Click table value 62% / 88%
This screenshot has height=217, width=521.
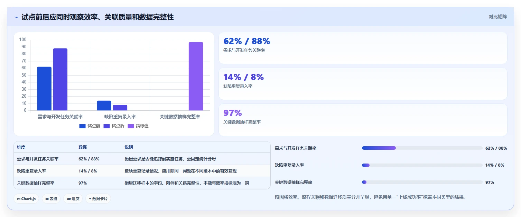click(89, 159)
